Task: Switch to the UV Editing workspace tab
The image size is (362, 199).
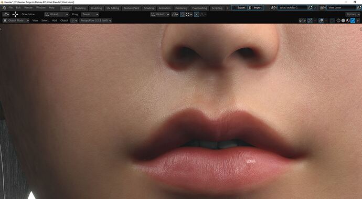Action: click(113, 8)
